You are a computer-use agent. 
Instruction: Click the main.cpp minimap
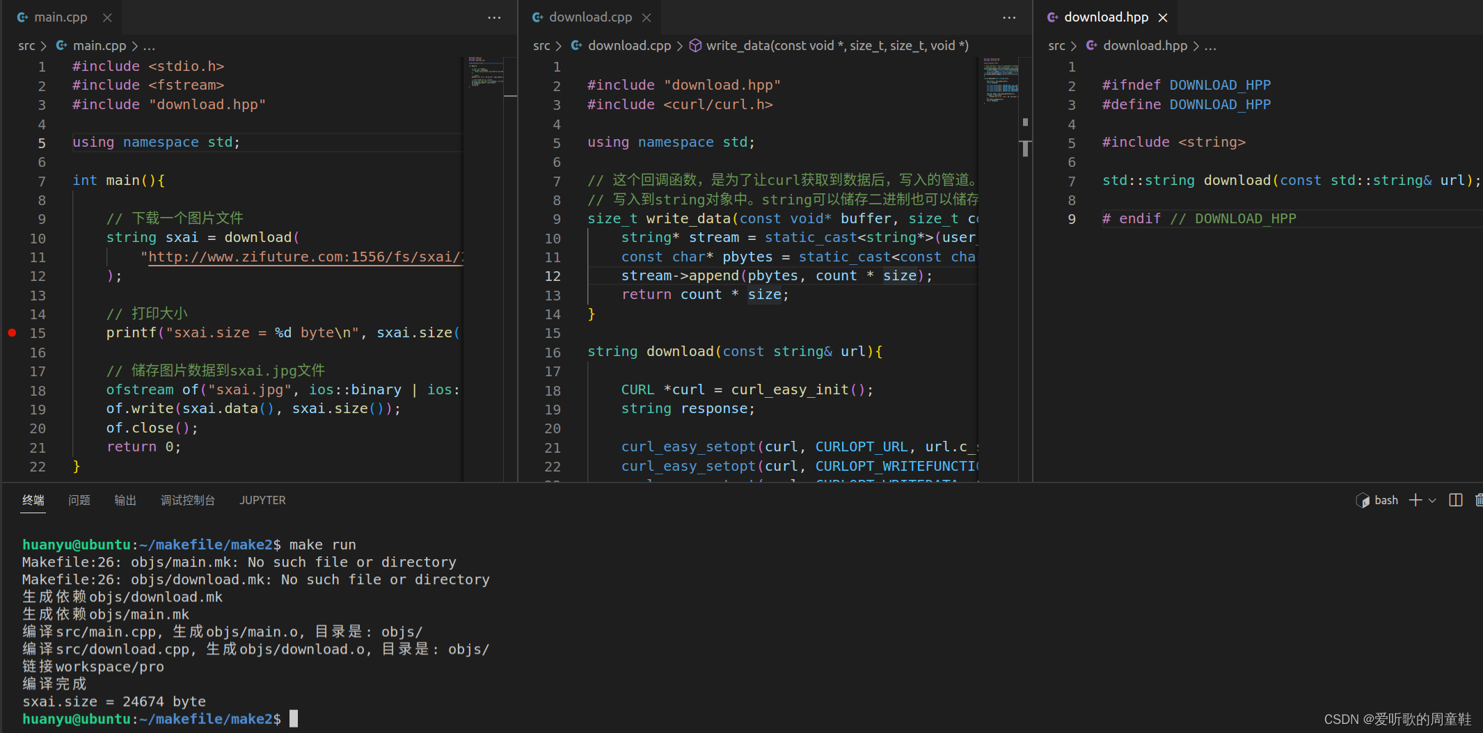[485, 72]
